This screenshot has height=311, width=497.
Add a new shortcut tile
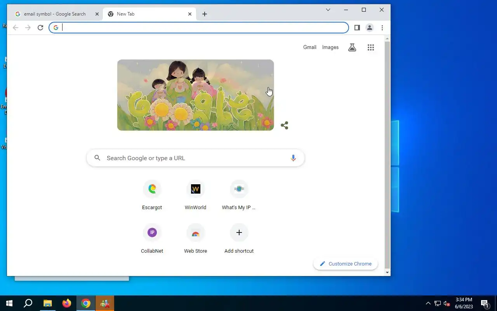click(239, 239)
